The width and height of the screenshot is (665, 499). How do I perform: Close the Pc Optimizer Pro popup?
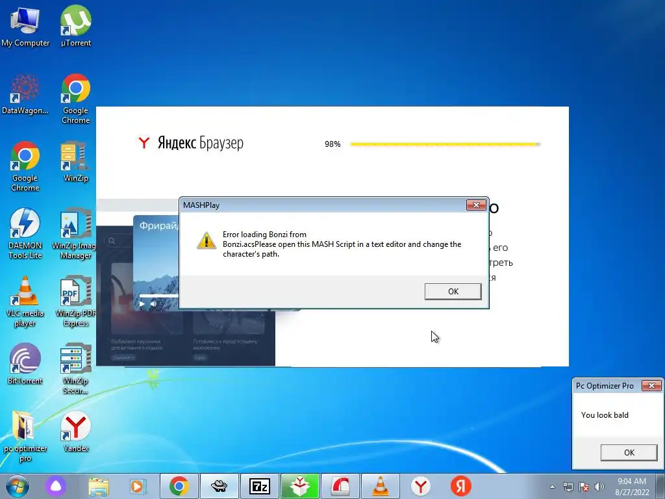click(x=651, y=385)
